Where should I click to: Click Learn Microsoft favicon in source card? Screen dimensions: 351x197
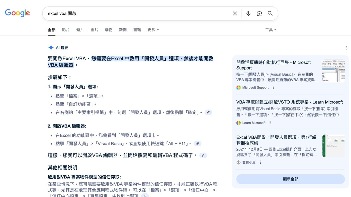(238, 123)
